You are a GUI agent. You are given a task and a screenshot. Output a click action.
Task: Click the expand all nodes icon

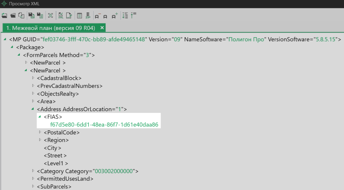tap(125, 15)
